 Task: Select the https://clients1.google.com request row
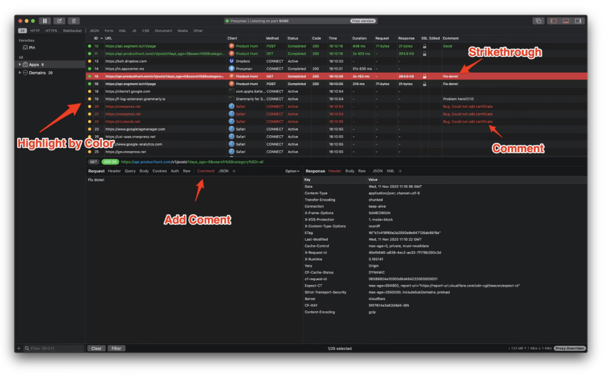pyautogui.click(x=337, y=91)
